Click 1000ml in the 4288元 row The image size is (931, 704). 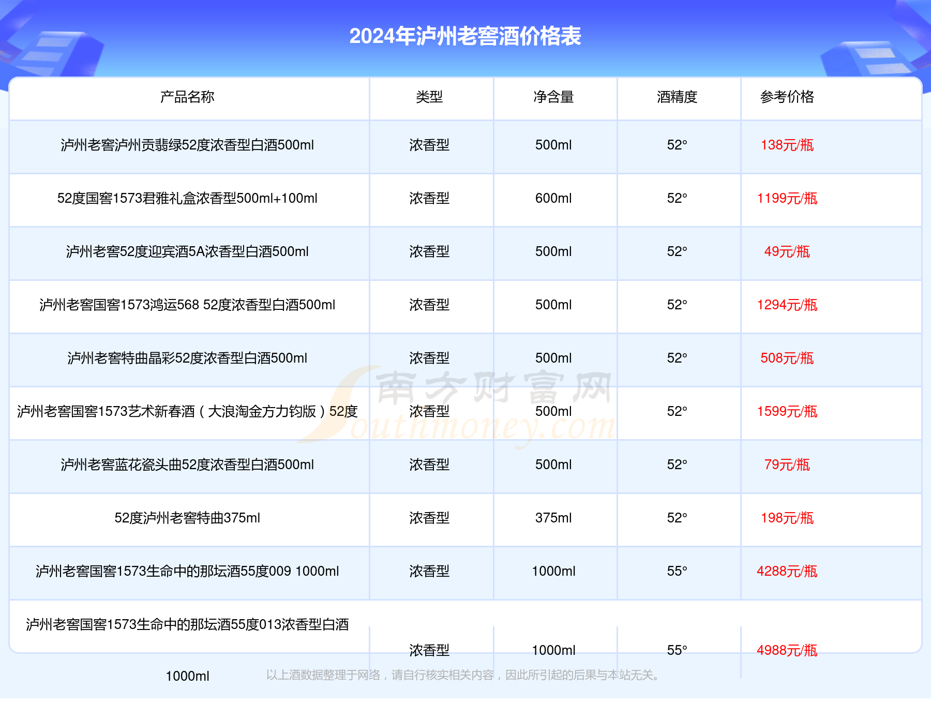[553, 572]
